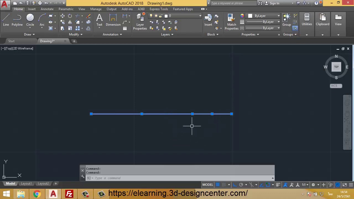Choose the Scale tool

pyautogui.click(x=70, y=28)
